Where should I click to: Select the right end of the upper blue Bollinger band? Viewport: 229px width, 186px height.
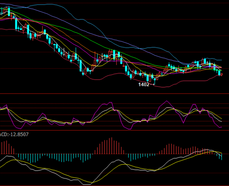[x=222, y=60]
